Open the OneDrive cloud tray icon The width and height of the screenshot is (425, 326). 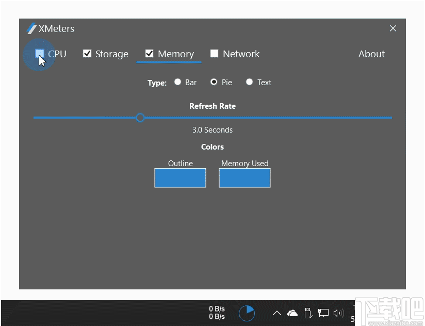(x=292, y=313)
